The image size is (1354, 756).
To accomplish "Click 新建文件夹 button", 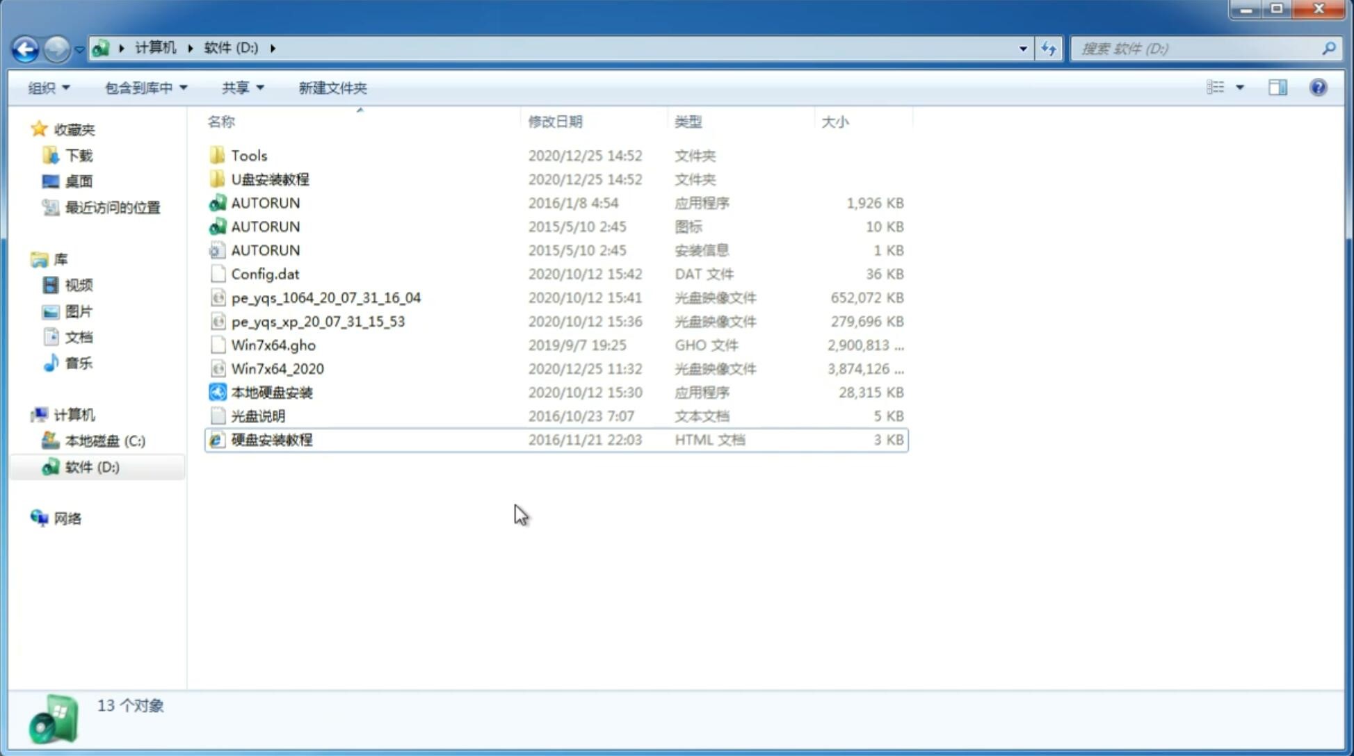I will pos(333,88).
